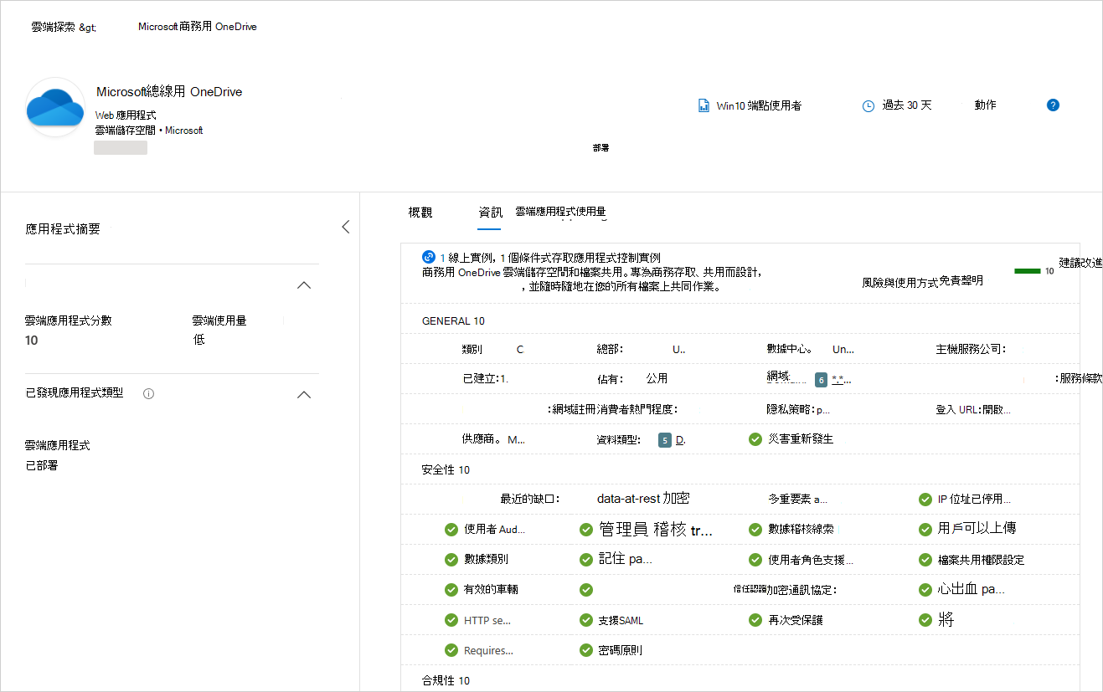Click the 建議改進 link

click(1080, 263)
